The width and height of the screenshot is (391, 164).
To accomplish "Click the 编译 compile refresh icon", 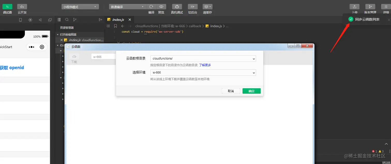I will [151, 7].
